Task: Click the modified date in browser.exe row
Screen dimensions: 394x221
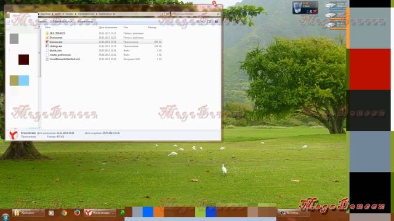Action: 107,42
